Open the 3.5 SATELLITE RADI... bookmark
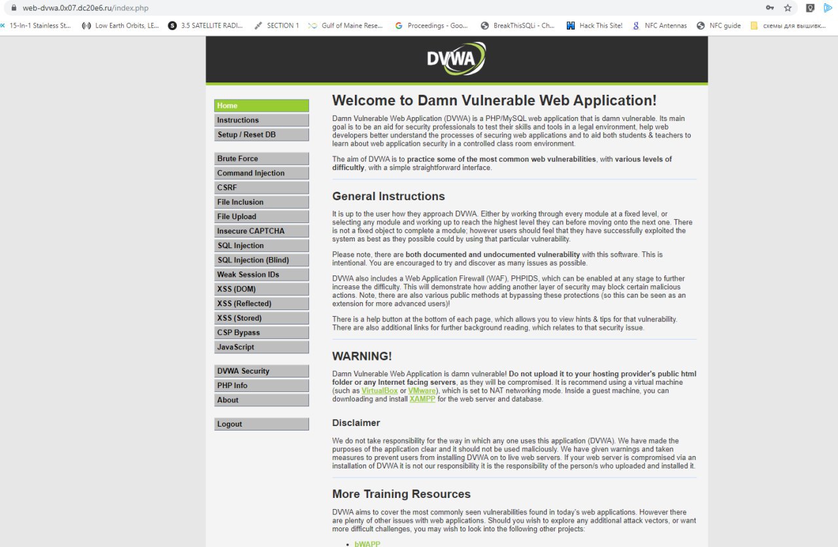 206,26
